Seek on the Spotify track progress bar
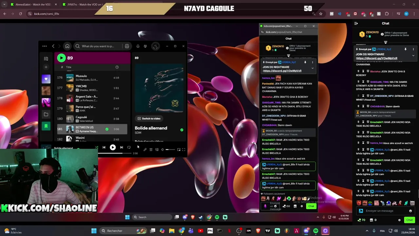This screenshot has width=419, height=236. (115, 153)
